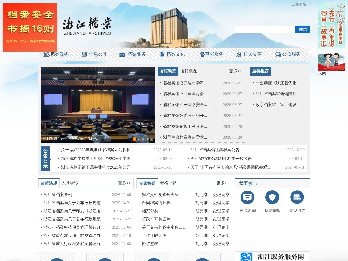The image size is (348, 261).
Task: Select the 省馆动态 tab
Action: click(x=168, y=71)
